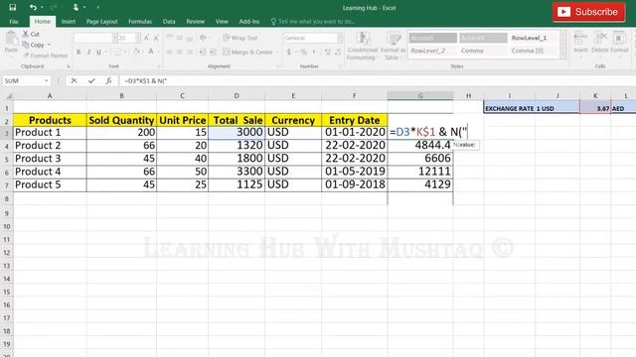Open the Add-ins tab
The image size is (636, 357).
tap(249, 22)
